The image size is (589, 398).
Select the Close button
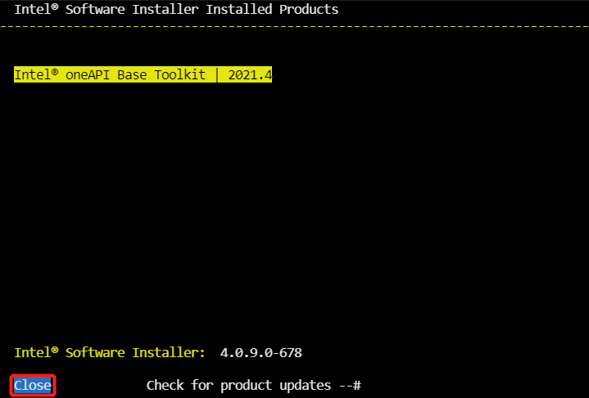(x=33, y=385)
